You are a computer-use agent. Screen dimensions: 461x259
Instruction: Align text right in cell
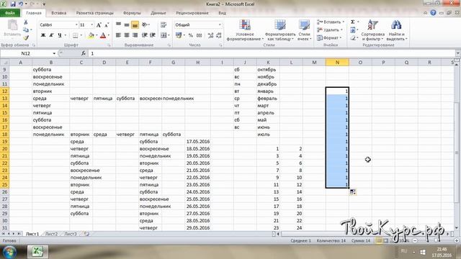135,35
